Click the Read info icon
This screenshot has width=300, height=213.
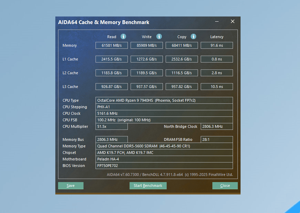tap(123, 36)
